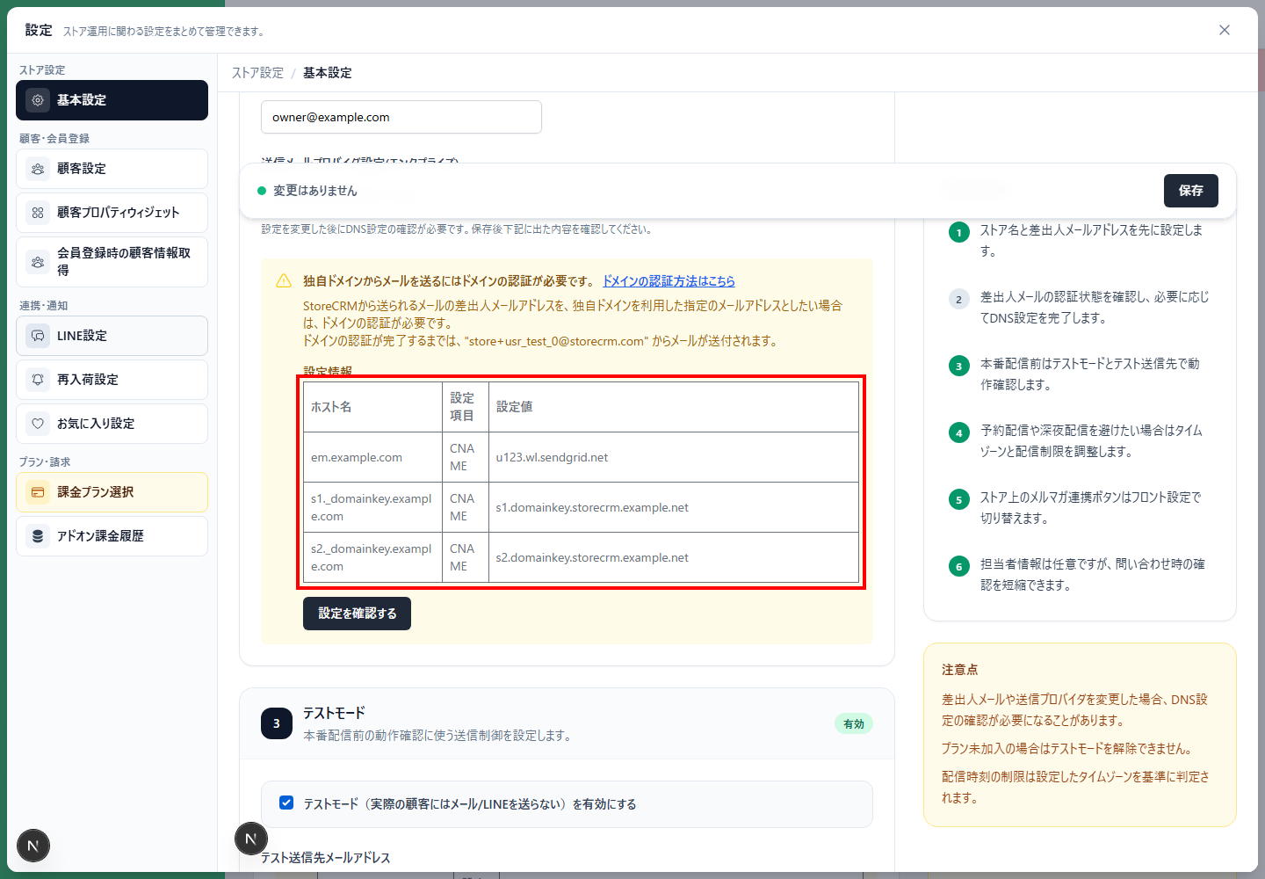Click the gear icon beside 基本設定
The image size is (1265, 879).
point(38,100)
